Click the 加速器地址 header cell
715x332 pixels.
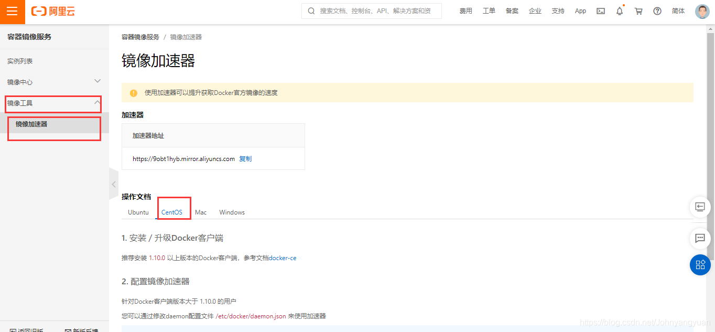tap(213, 135)
